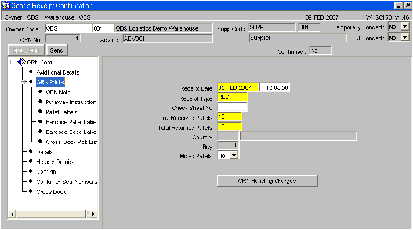This screenshot has width=413, height=230.
Task: Close the Goods Receipt Confirmation window
Action: click(407, 5)
